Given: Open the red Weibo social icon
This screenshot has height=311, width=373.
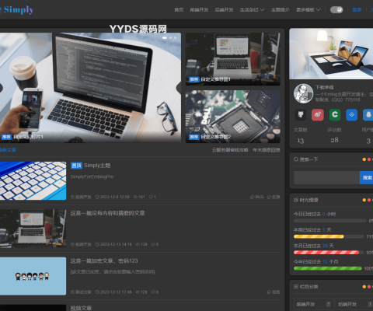Looking at the screenshot, I should tap(318, 115).
